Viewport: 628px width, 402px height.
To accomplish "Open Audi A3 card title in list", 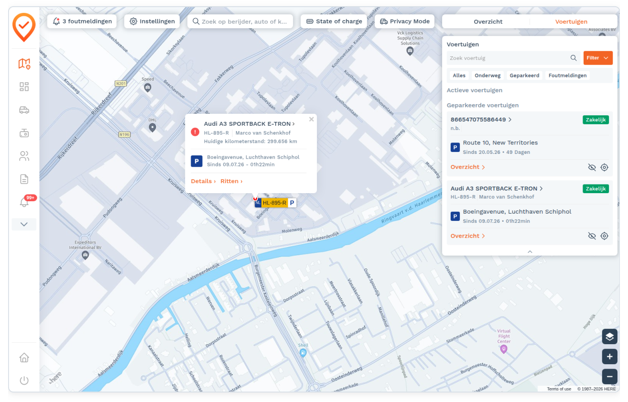I will (x=497, y=188).
